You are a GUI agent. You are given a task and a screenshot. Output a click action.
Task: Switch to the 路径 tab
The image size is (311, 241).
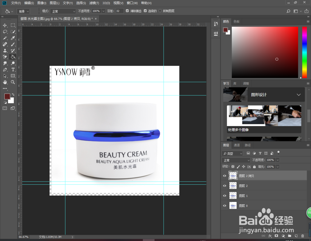[x=248, y=145]
